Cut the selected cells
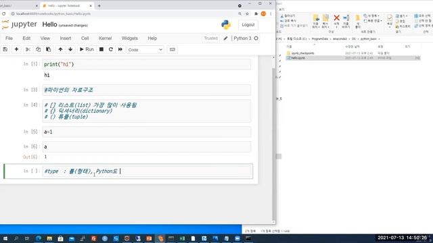Image resolution: width=433 pixels, height=243 pixels. [28, 49]
